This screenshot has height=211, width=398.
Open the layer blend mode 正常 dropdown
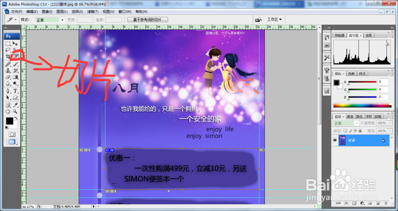[346, 123]
